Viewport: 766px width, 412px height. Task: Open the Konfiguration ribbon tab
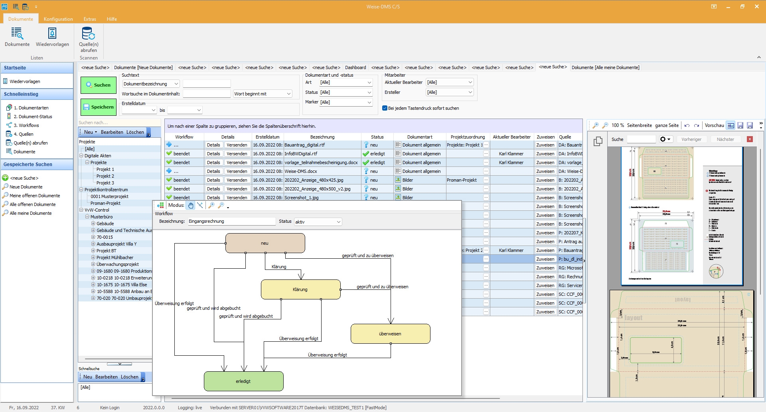point(58,19)
